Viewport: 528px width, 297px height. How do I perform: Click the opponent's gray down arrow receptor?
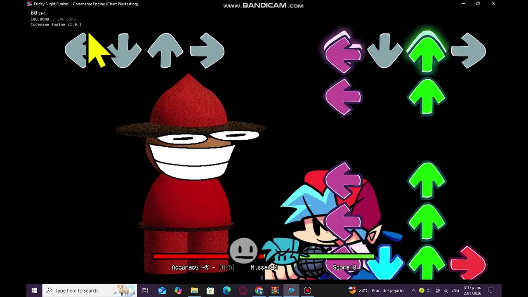[124, 51]
